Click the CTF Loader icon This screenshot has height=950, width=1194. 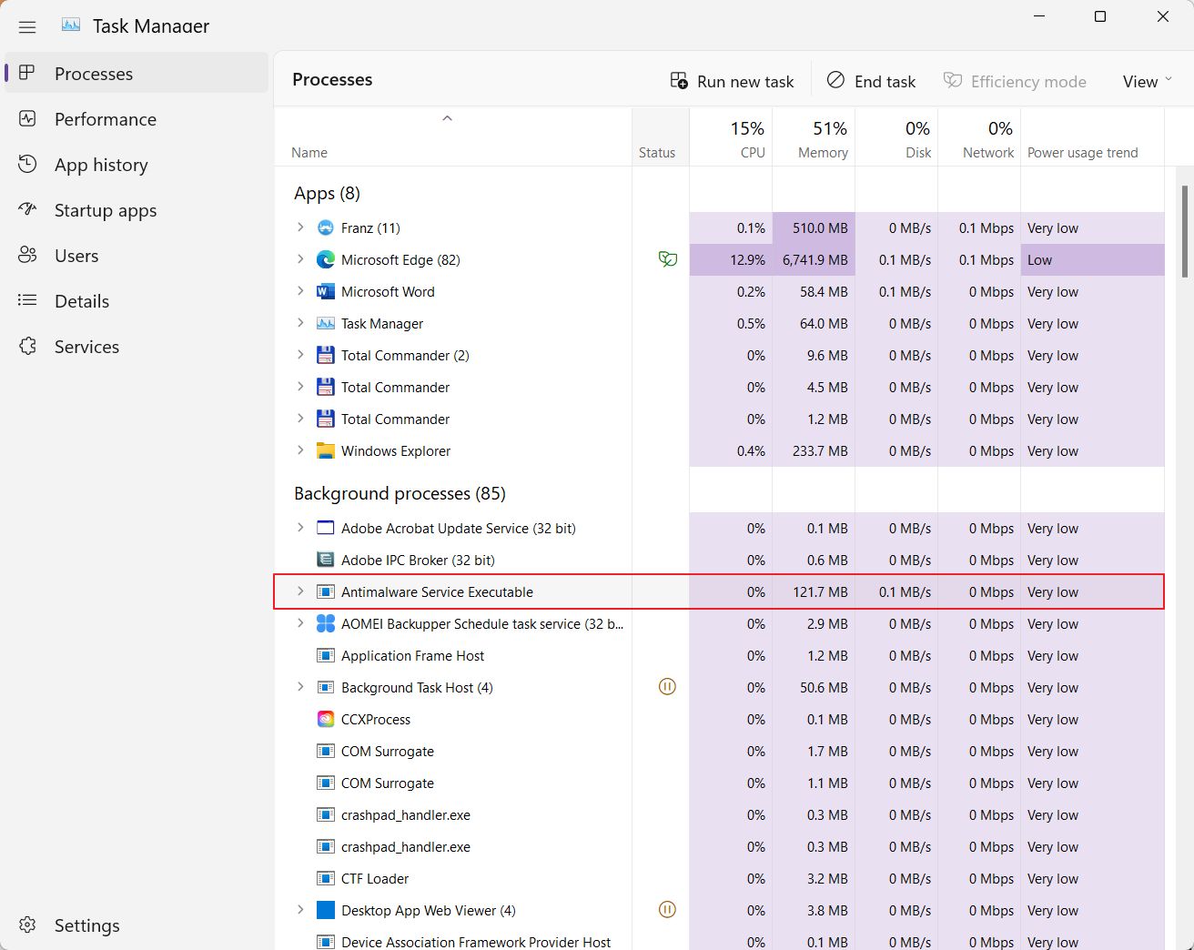pos(325,878)
